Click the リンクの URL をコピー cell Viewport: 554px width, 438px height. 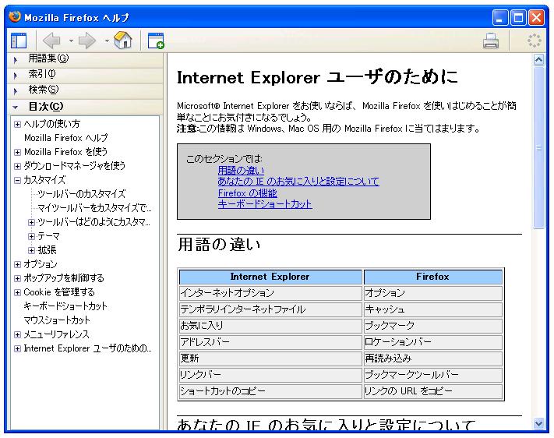[433, 391]
